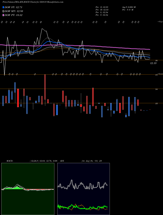Screen dimensions: 163x215
Task: Click the '<Lows' marker label
Action: click(160, 74)
